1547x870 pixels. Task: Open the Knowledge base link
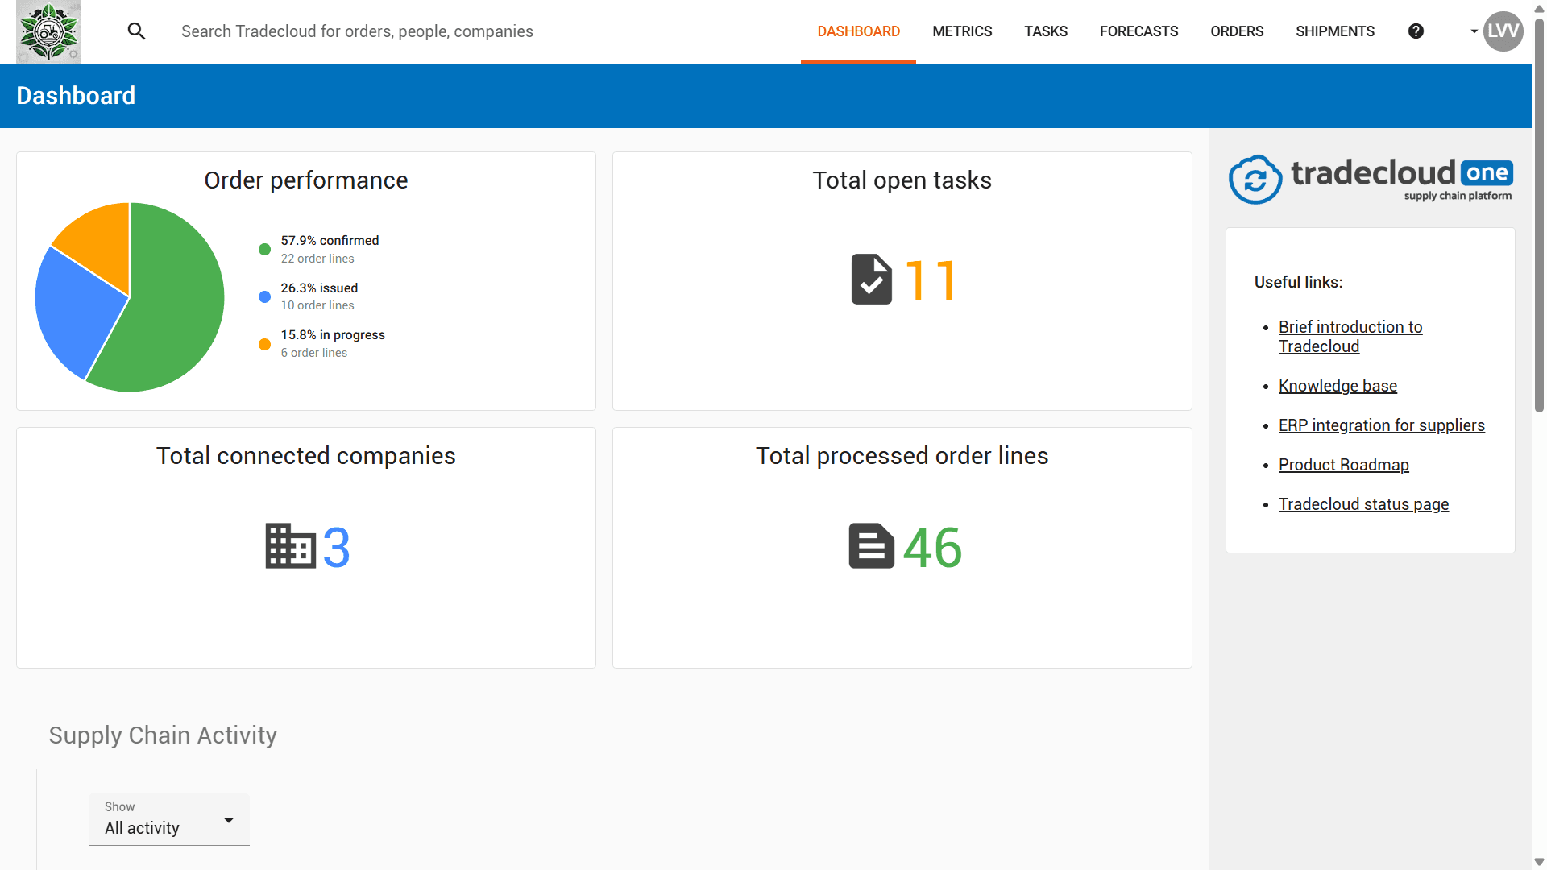1338,386
